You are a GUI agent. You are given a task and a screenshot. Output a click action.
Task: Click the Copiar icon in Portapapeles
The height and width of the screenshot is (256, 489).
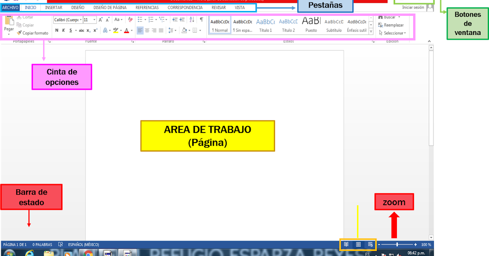click(19, 24)
